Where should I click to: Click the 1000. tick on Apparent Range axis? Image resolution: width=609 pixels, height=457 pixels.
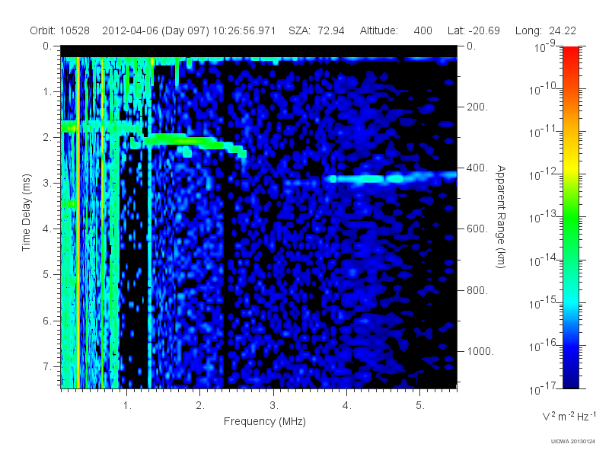(480, 351)
